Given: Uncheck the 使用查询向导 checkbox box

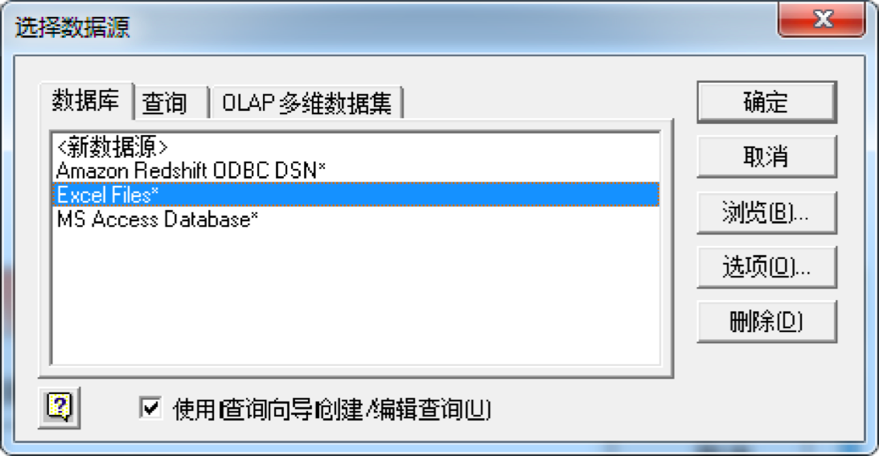Looking at the screenshot, I should [150, 408].
